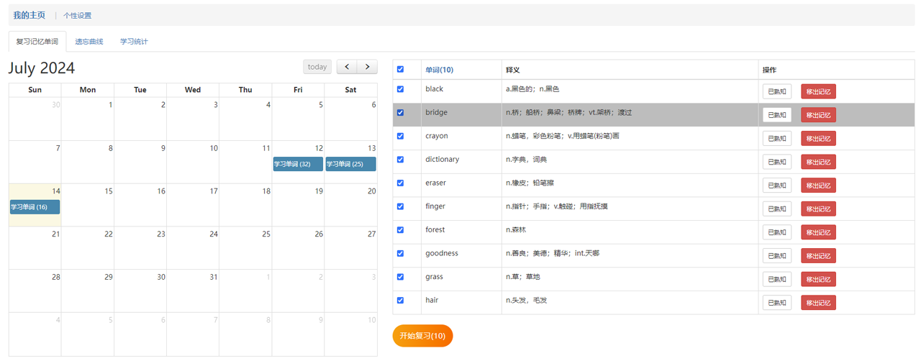Click 移出记忆 for finger
Screen dimensions: 921x361
point(818,209)
